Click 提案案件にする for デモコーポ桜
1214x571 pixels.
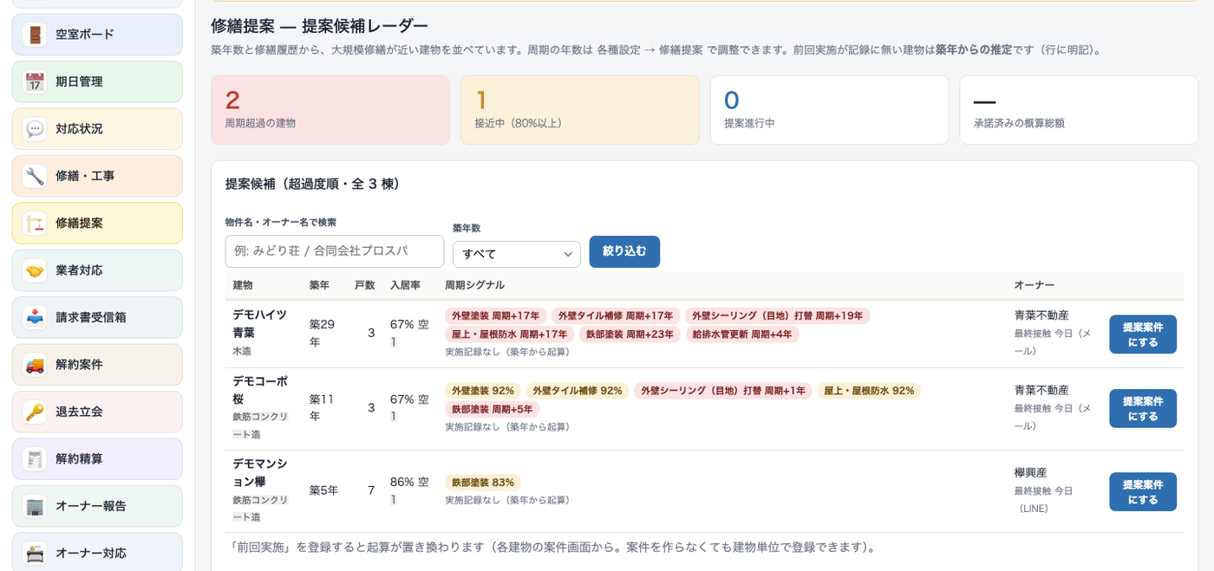click(x=1143, y=408)
